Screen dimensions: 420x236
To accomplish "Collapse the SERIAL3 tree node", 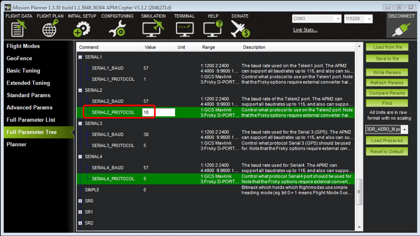I will pos(80,124).
